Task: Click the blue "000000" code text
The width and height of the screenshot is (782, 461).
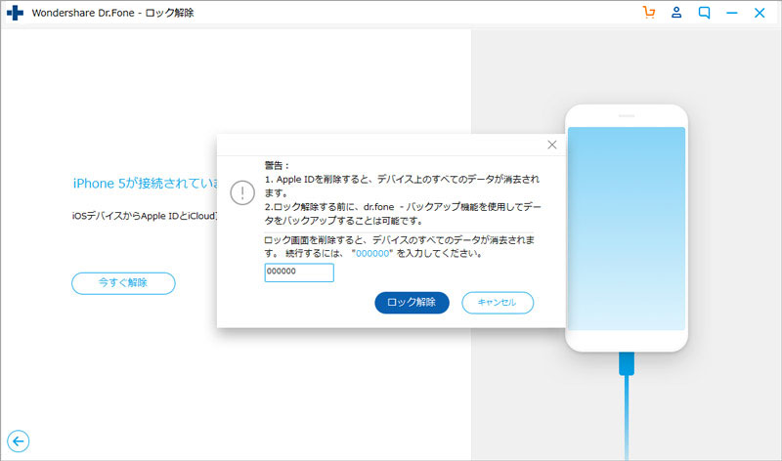Action: [372, 253]
